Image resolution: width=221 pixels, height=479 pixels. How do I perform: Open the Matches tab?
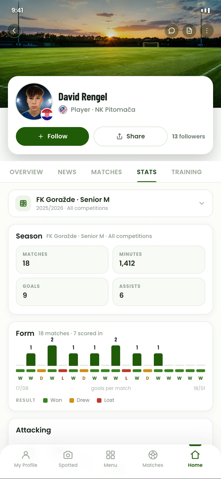(x=107, y=172)
